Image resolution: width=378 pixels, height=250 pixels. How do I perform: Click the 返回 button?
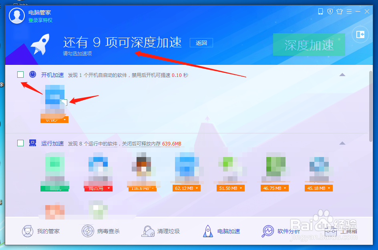click(x=201, y=43)
